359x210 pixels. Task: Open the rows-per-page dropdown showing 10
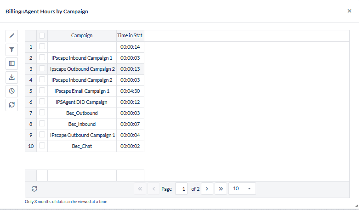tap(242, 189)
